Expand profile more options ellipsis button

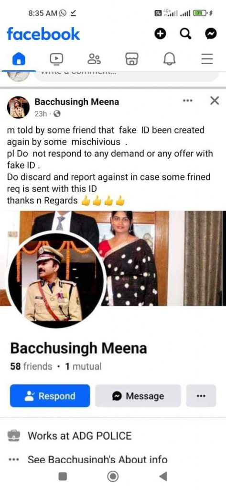201,396
